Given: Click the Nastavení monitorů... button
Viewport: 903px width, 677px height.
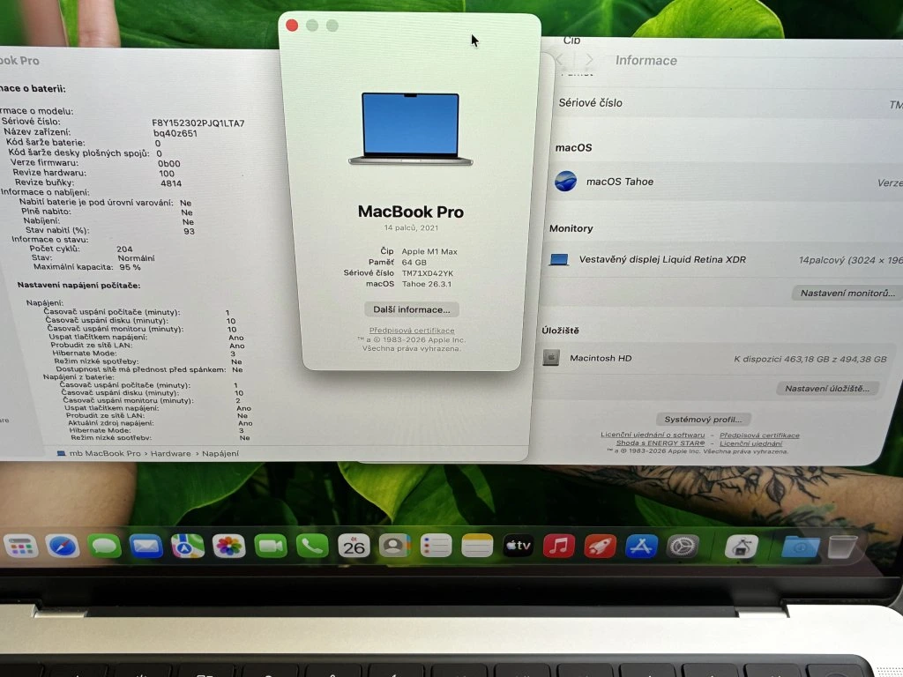Looking at the screenshot, I should pyautogui.click(x=847, y=293).
